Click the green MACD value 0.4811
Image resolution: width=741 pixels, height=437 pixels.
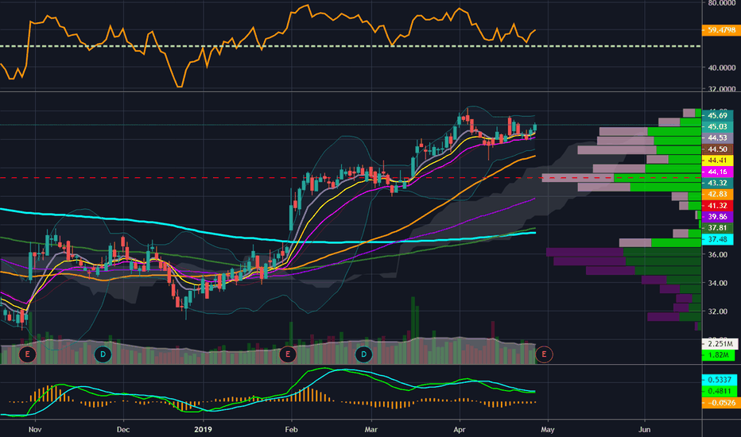(x=720, y=391)
